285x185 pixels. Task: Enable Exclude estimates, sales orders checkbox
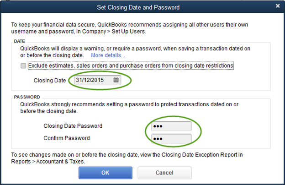[x=23, y=66]
